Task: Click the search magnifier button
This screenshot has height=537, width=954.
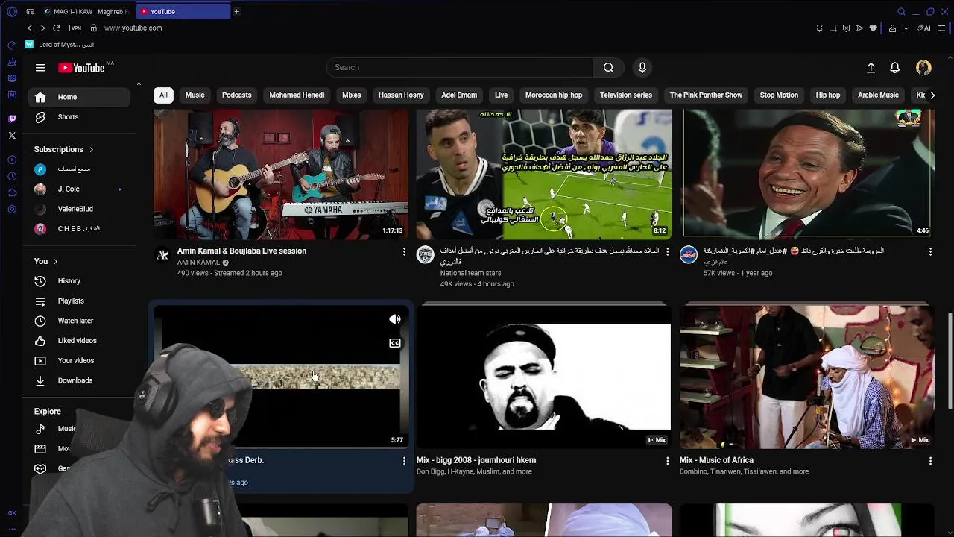Action: click(609, 68)
